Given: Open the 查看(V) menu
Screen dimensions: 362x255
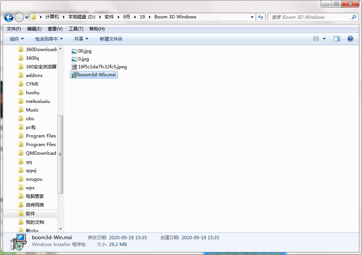Looking at the screenshot, I should (x=55, y=29).
